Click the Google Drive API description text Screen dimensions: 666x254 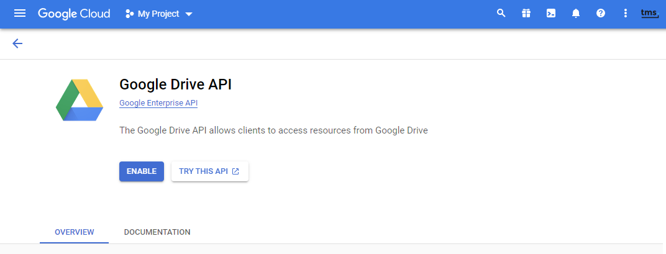click(273, 130)
